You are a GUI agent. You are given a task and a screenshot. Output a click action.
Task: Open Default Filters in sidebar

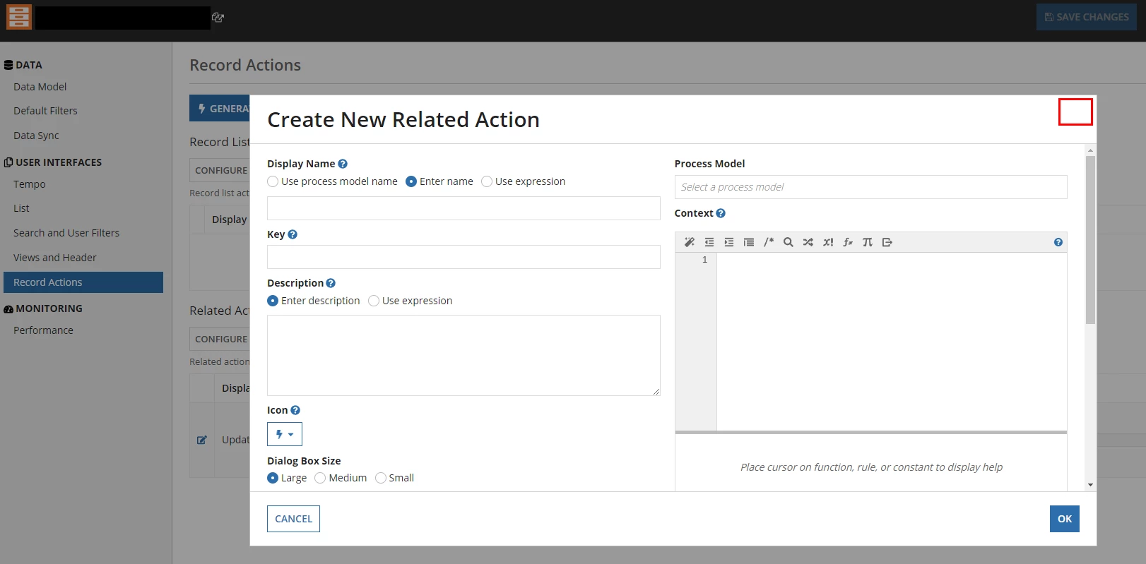coord(45,111)
